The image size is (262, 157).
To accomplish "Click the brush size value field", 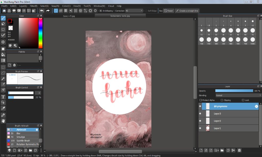I will click(x=38, y=93).
